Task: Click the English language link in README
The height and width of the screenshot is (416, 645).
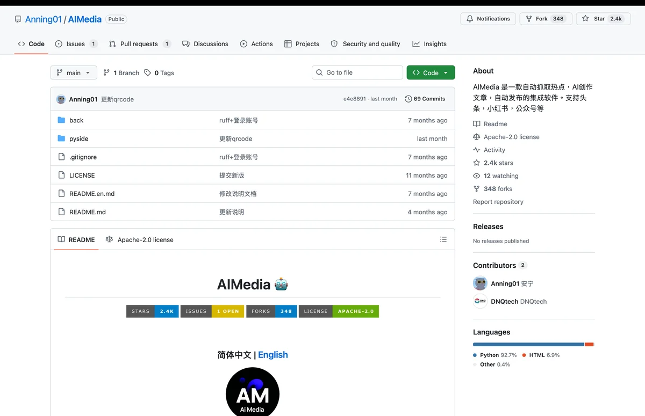Action: coord(273,355)
